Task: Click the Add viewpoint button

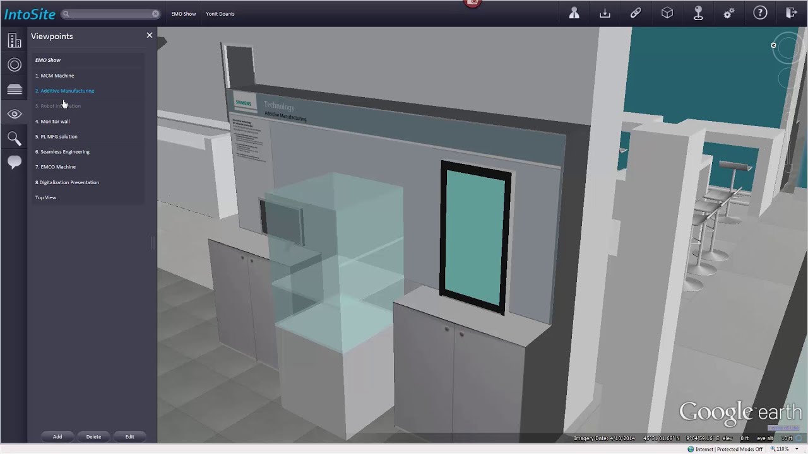Action: (x=57, y=436)
